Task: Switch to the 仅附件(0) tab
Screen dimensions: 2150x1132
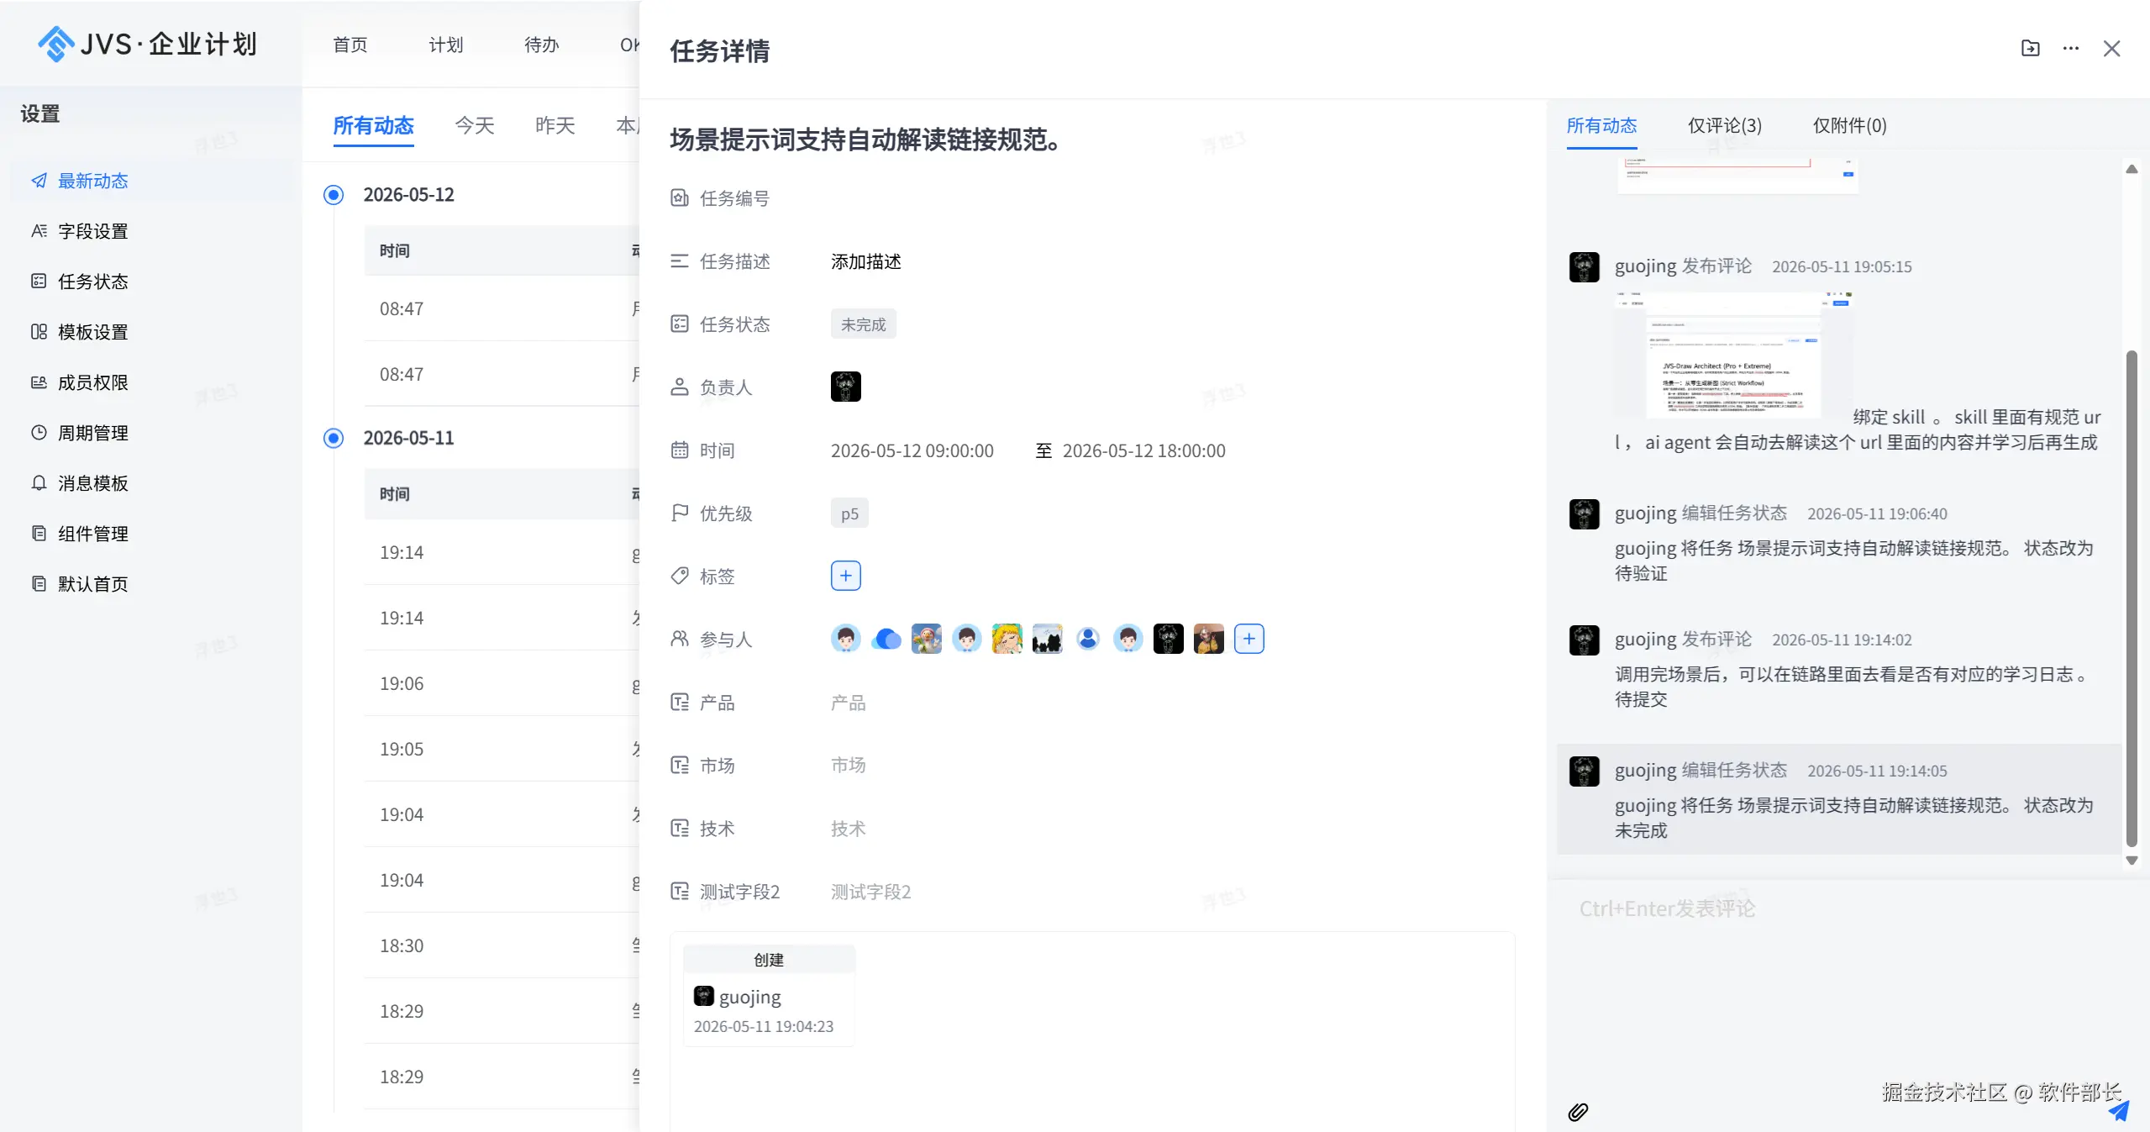Action: [x=1849, y=126]
